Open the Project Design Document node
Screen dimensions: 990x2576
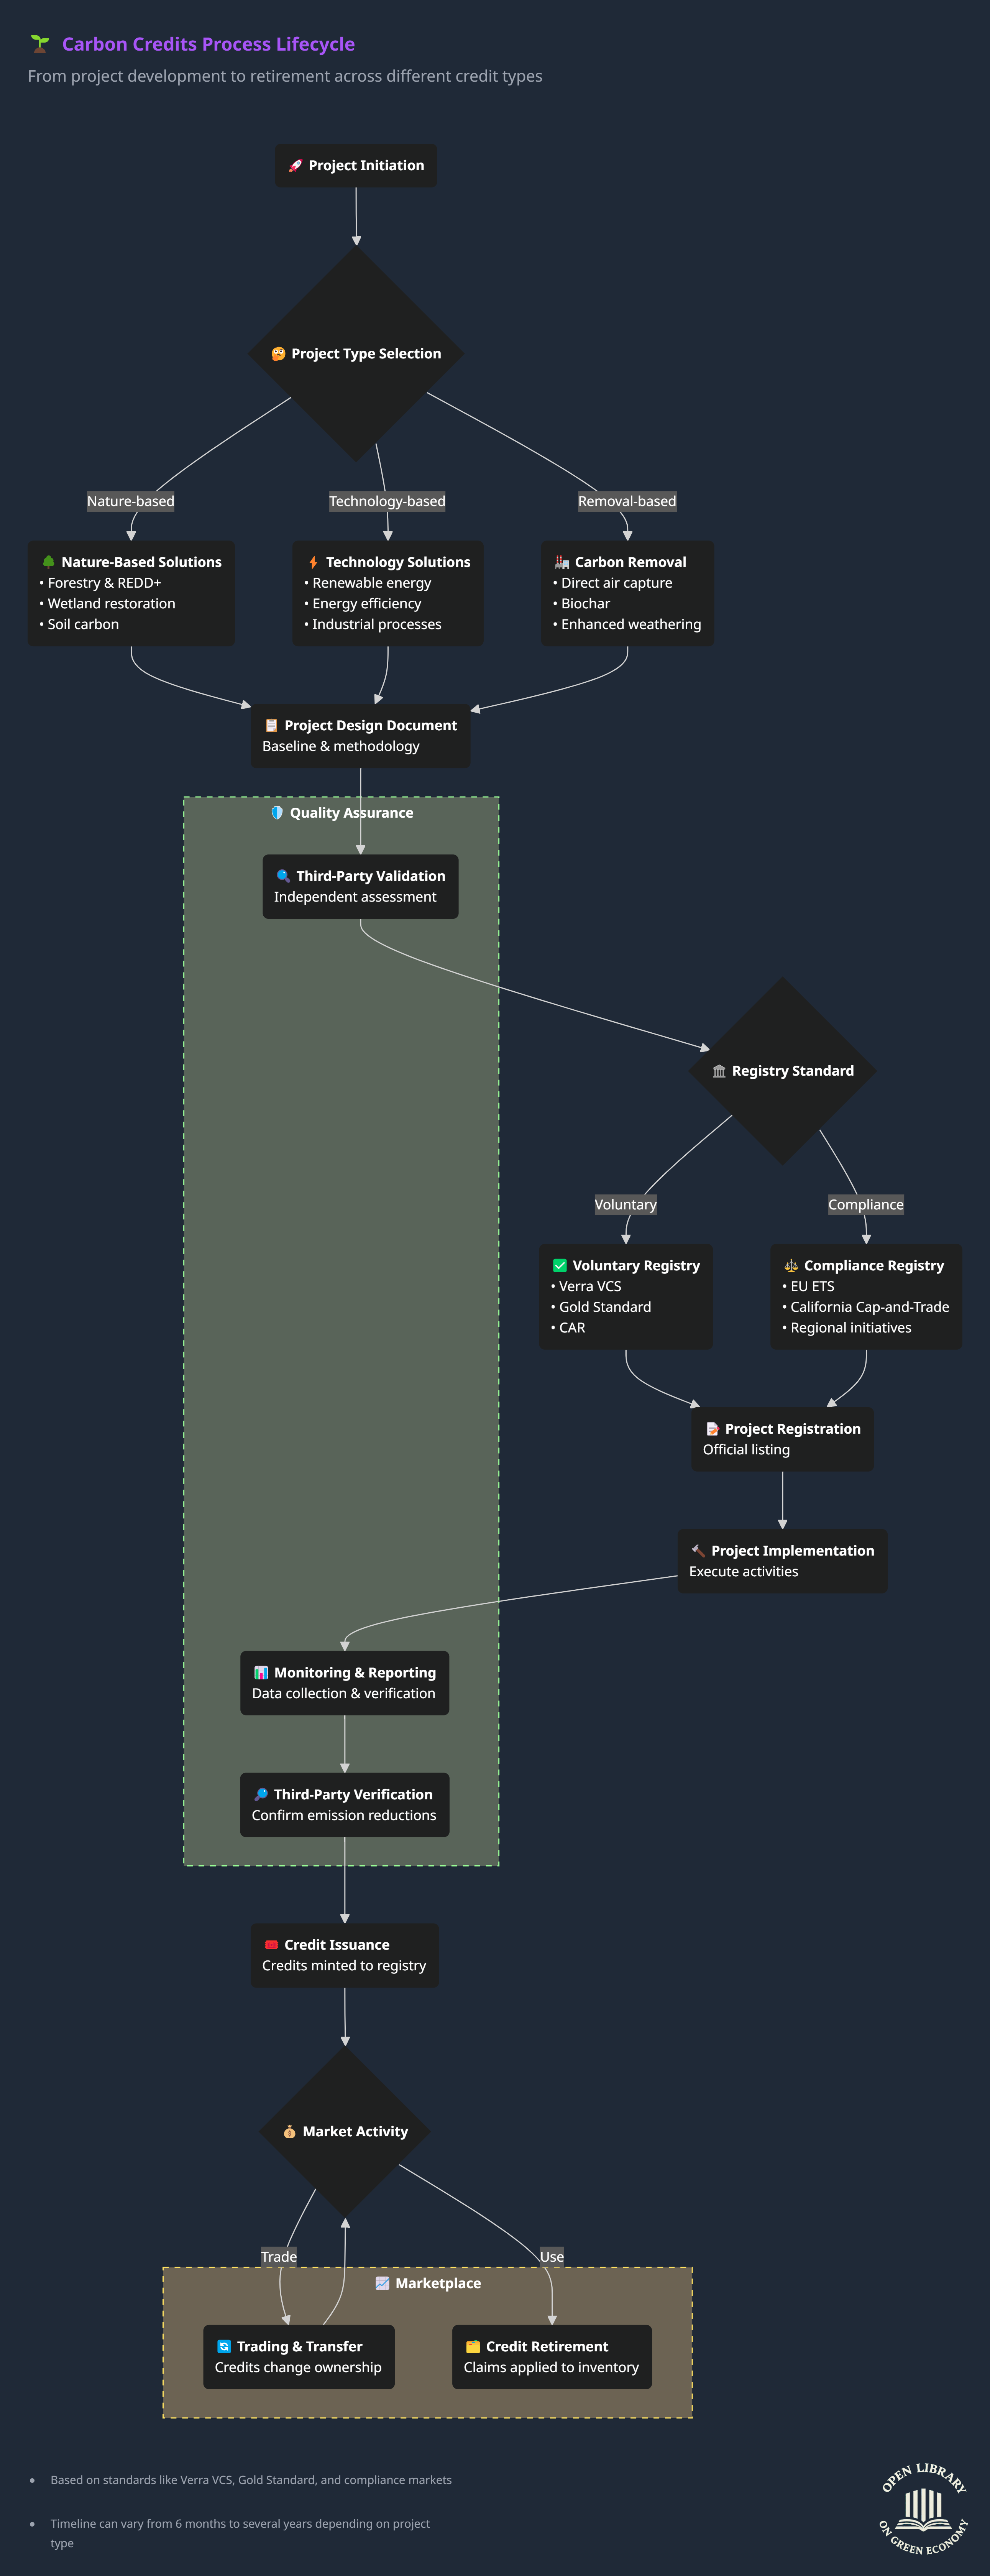coord(360,736)
